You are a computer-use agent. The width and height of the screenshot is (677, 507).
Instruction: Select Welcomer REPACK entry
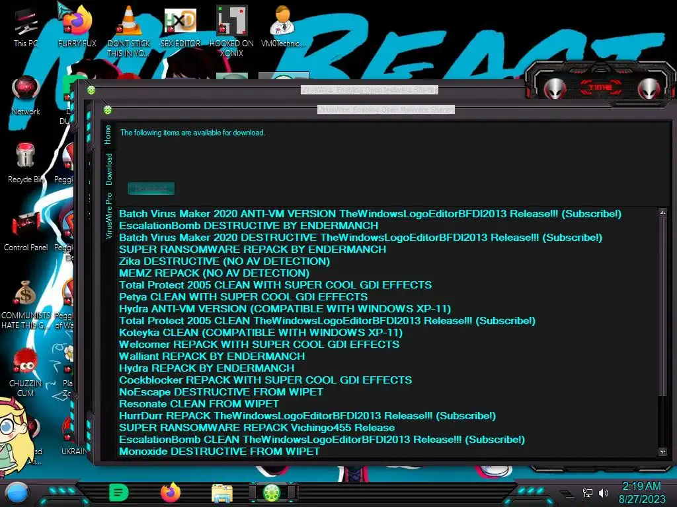click(259, 345)
